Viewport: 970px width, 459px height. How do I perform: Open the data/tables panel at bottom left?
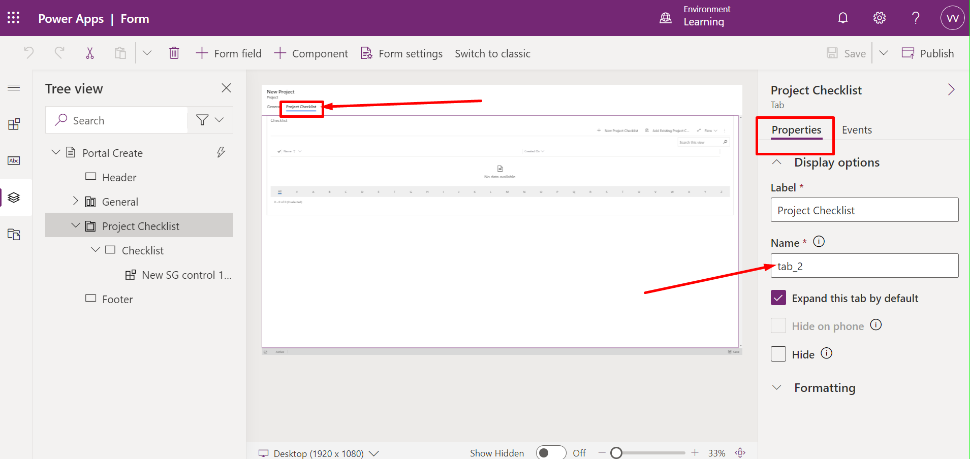[14, 234]
